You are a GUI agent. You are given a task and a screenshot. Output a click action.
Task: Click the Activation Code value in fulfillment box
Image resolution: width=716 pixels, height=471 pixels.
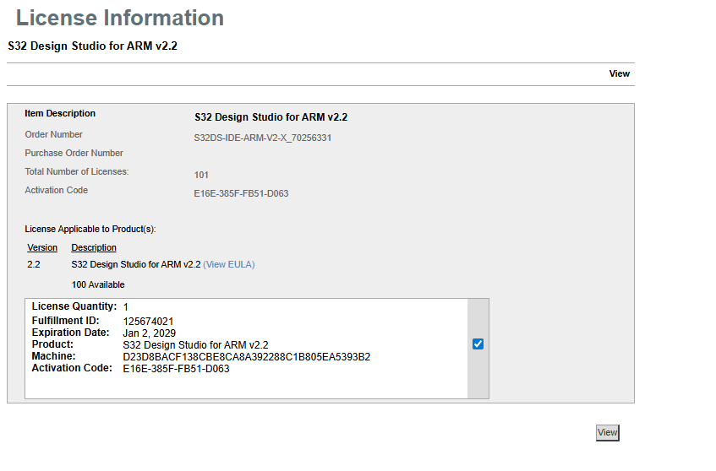tap(176, 369)
